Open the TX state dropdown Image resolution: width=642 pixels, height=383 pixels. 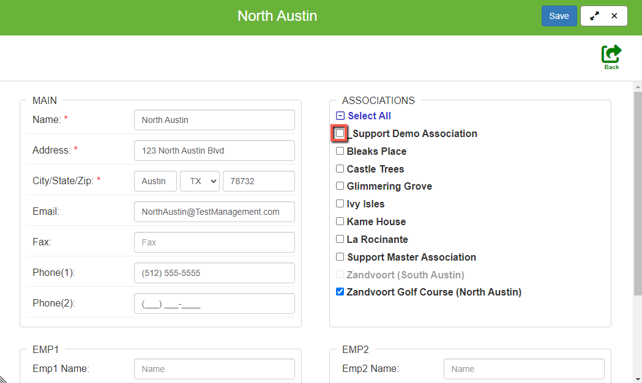(x=200, y=181)
